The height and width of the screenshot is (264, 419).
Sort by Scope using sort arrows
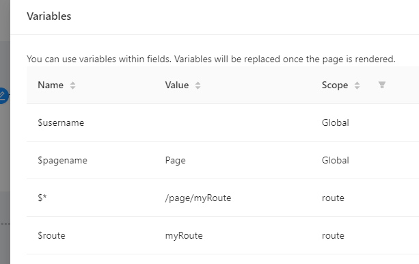(357, 85)
